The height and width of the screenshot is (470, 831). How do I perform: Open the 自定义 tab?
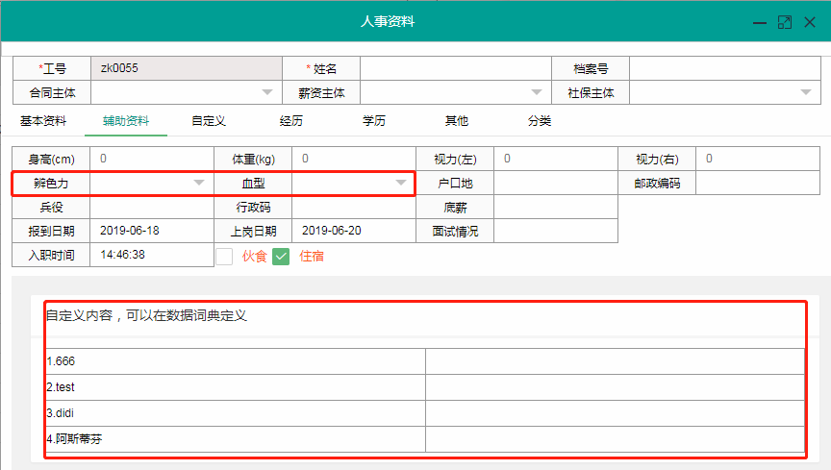(208, 121)
